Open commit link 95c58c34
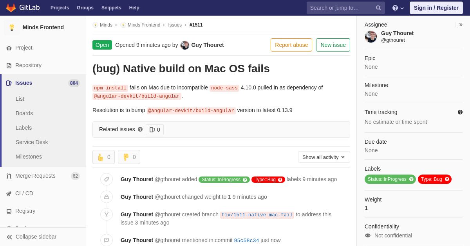This screenshot has height=246, width=470. pos(246,241)
